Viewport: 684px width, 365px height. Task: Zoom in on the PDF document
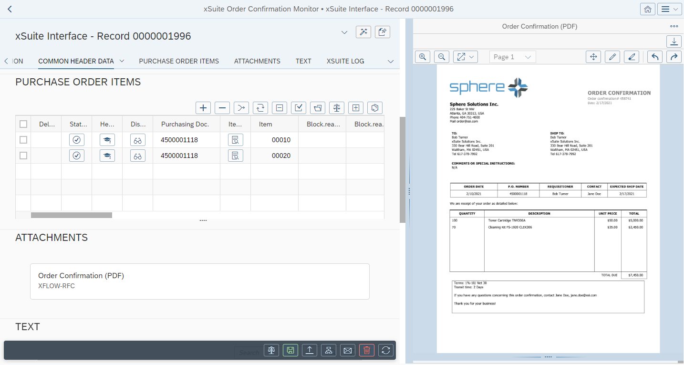click(422, 57)
